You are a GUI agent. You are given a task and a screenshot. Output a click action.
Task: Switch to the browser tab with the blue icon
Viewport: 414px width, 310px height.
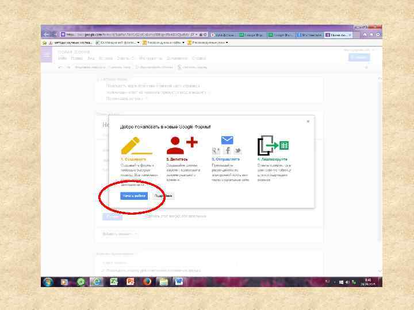(310, 35)
